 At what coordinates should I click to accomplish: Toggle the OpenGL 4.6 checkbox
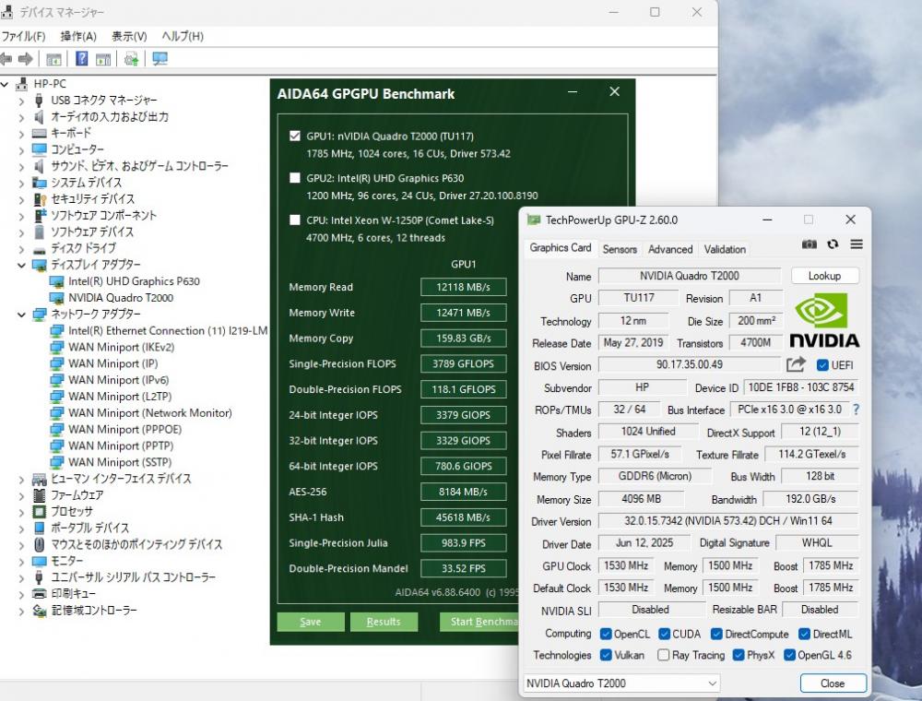(x=790, y=655)
